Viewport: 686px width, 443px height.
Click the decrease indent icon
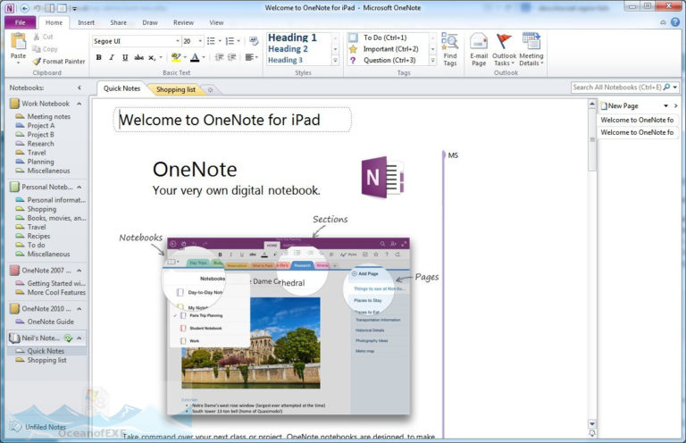[219, 57]
